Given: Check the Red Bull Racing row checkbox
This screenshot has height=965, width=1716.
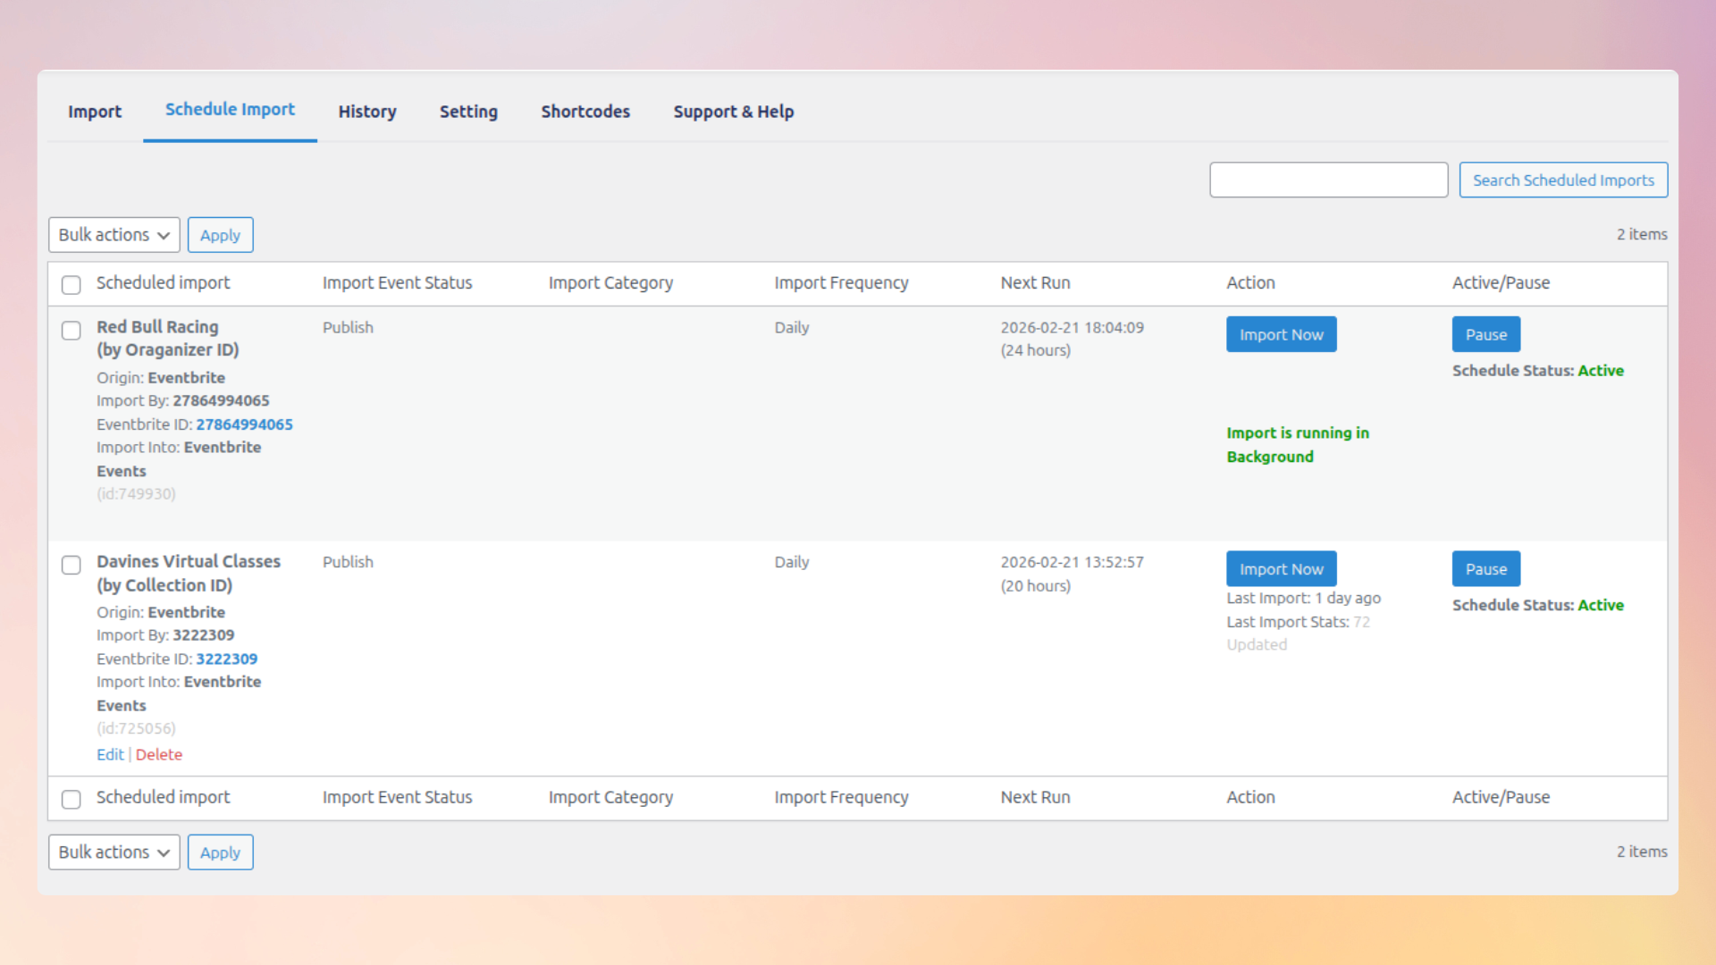Looking at the screenshot, I should (x=71, y=331).
